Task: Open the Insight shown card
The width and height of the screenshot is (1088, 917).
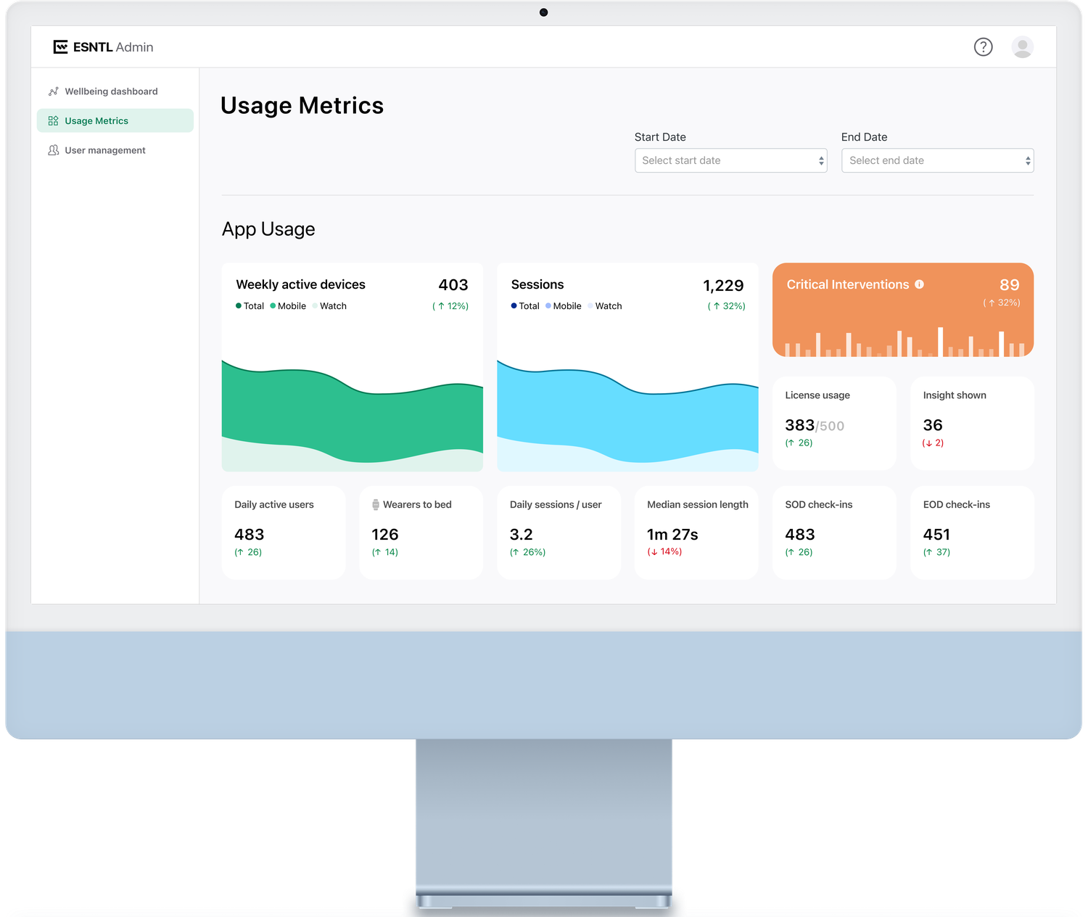Action: (x=972, y=423)
